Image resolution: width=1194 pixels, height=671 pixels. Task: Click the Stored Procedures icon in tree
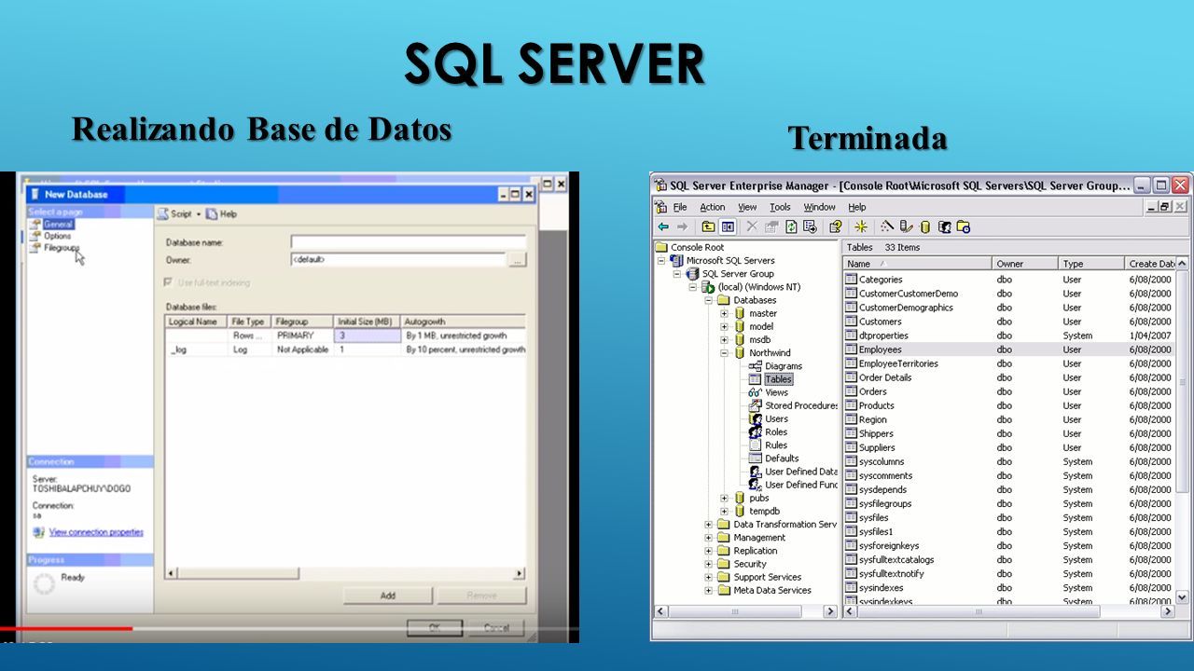click(756, 405)
